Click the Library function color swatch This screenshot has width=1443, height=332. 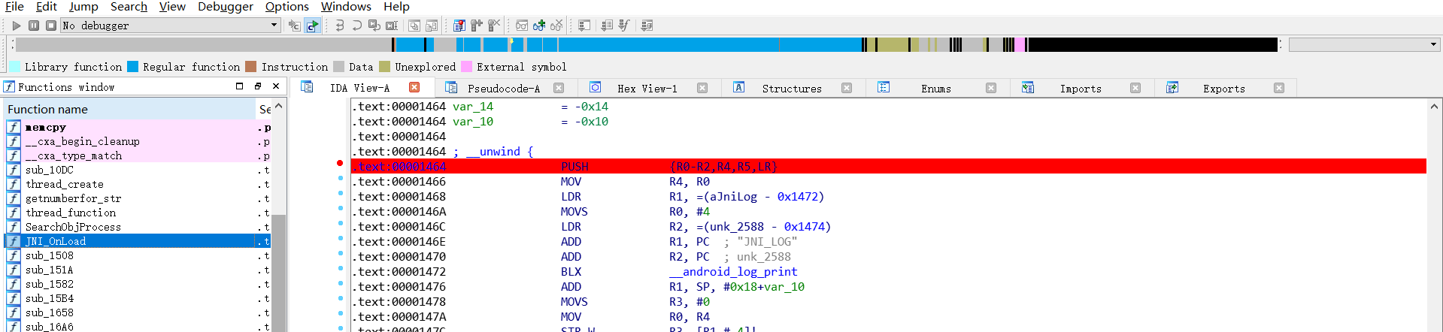point(14,67)
